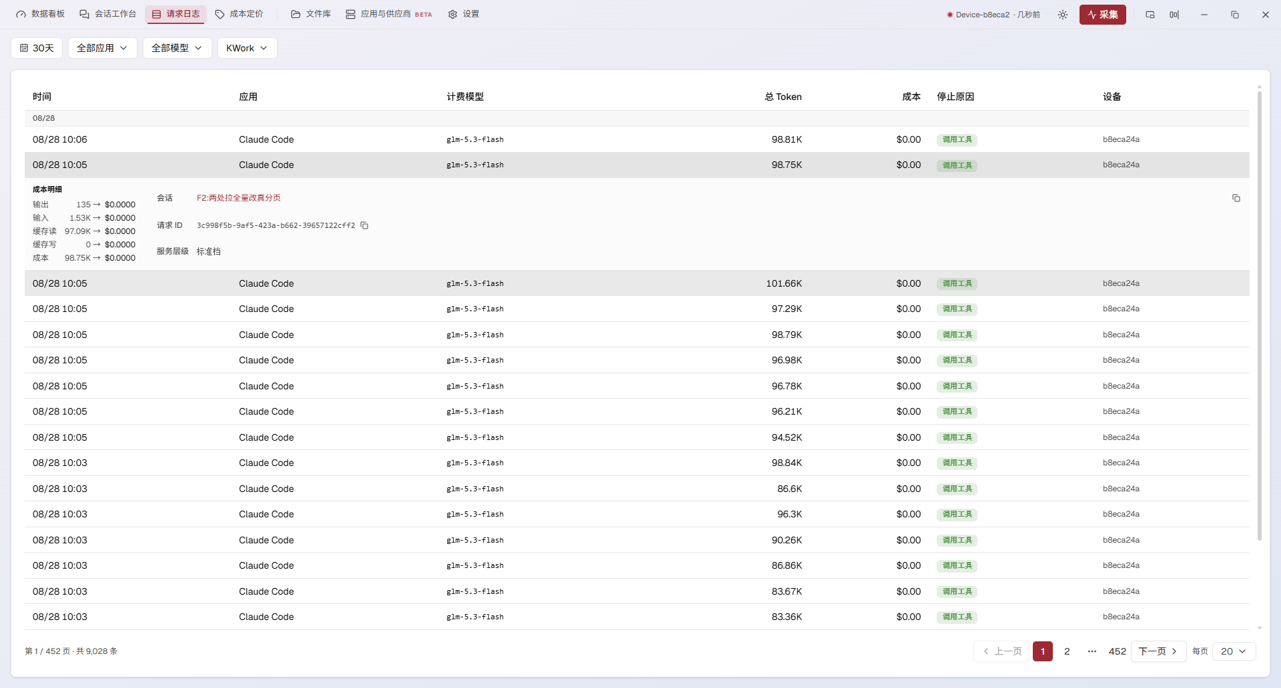Change the per-page 20 selector
Screen dimensions: 1281x688
(x=1234, y=651)
